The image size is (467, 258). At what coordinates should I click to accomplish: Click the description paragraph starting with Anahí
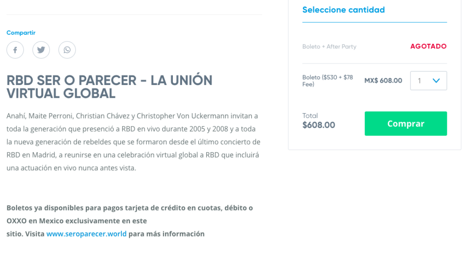coord(133,142)
